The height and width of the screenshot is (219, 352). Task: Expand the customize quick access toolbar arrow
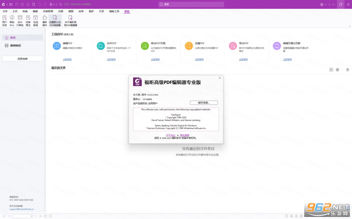click(60, 4)
